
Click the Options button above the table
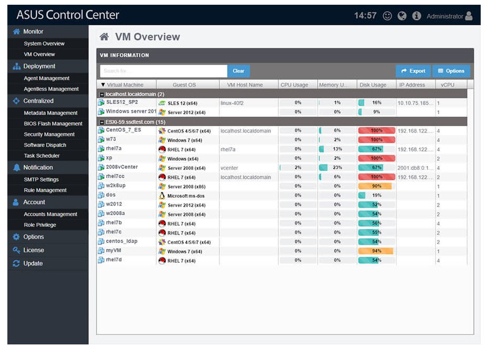pos(451,71)
